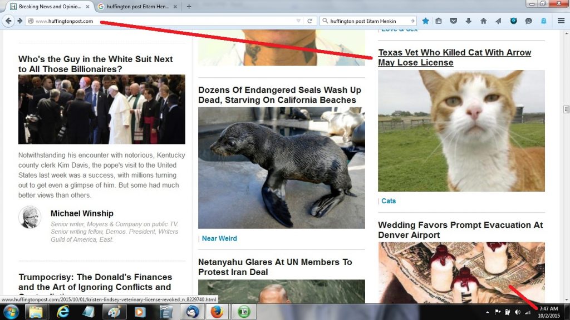This screenshot has height=320, width=570.
Task: Open the blue notepad taskbar icon
Action: pos(89,312)
